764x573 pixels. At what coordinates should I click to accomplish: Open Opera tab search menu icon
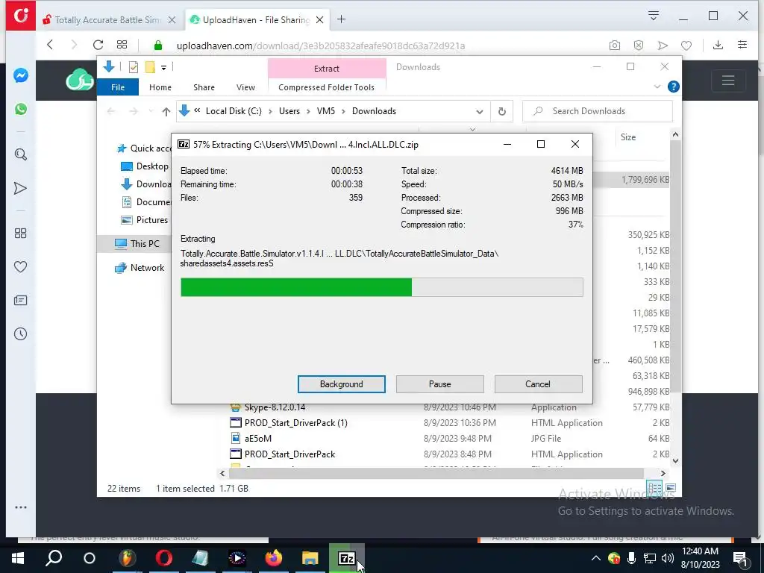[654, 16]
